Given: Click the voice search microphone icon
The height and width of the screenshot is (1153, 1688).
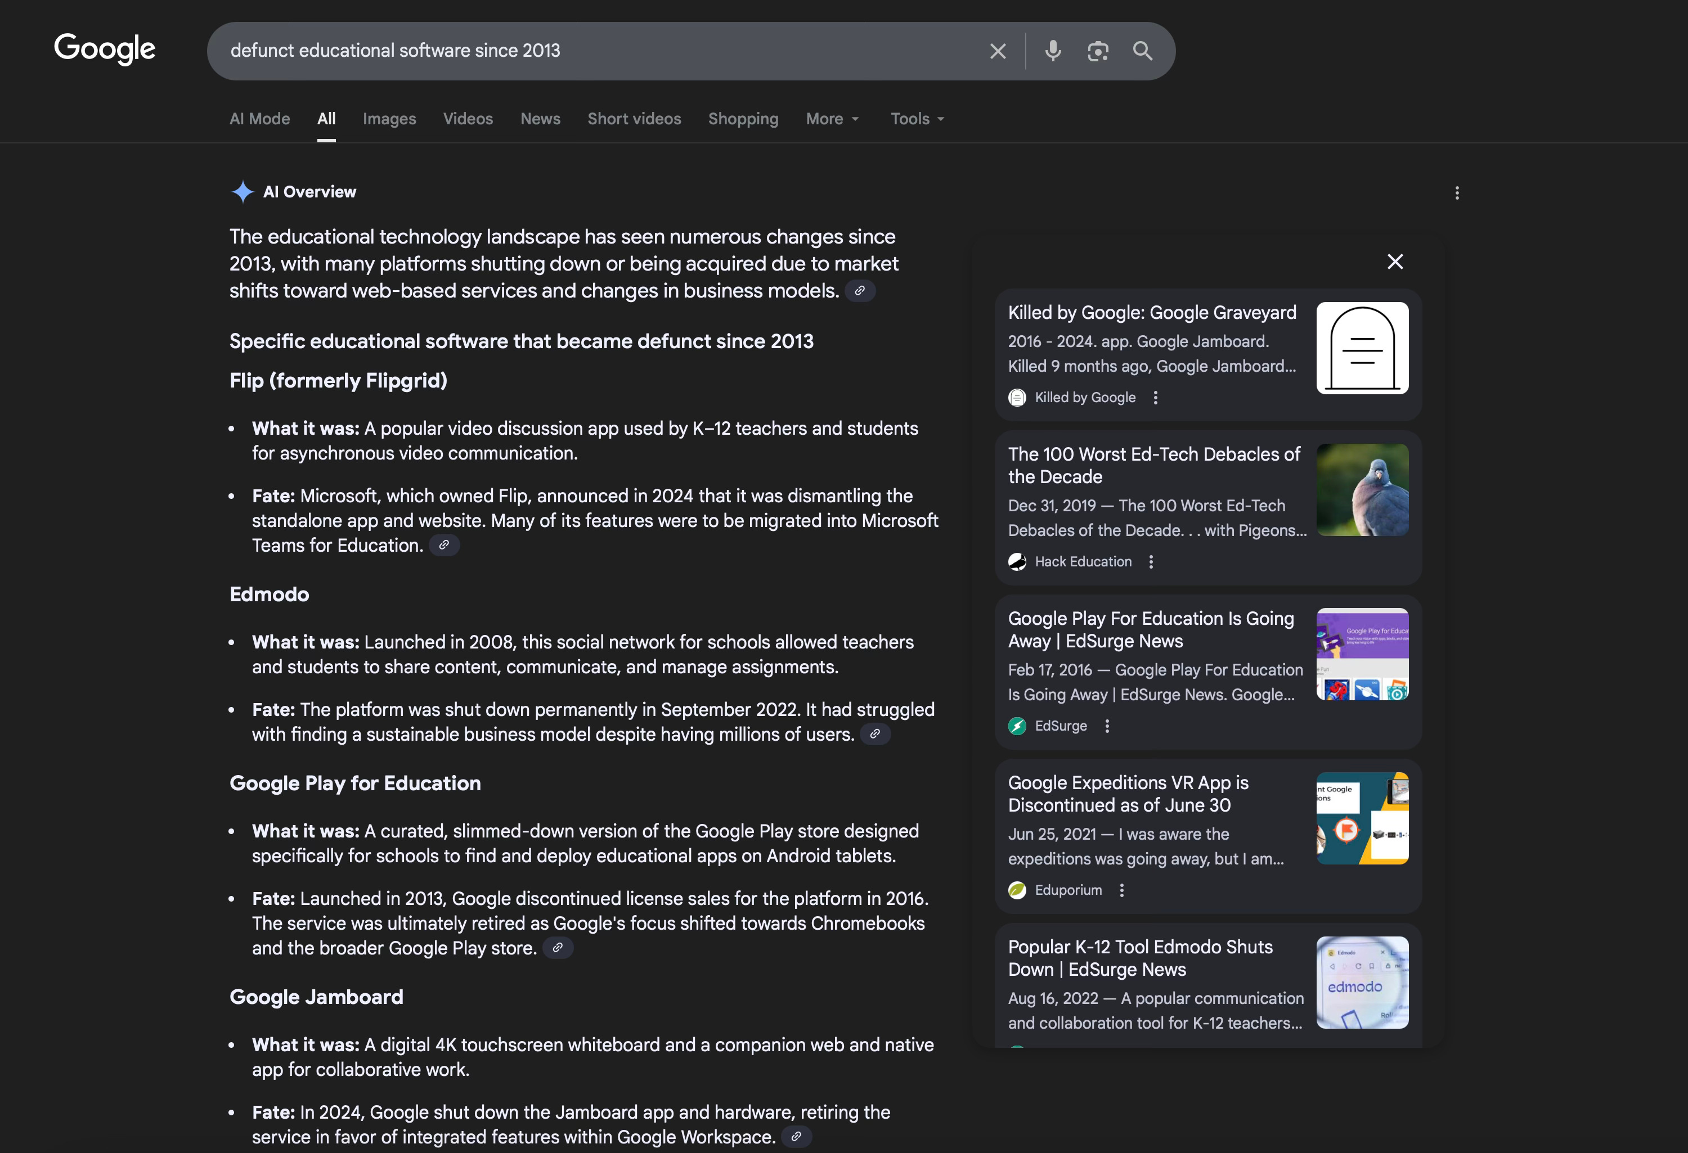Looking at the screenshot, I should (1052, 51).
